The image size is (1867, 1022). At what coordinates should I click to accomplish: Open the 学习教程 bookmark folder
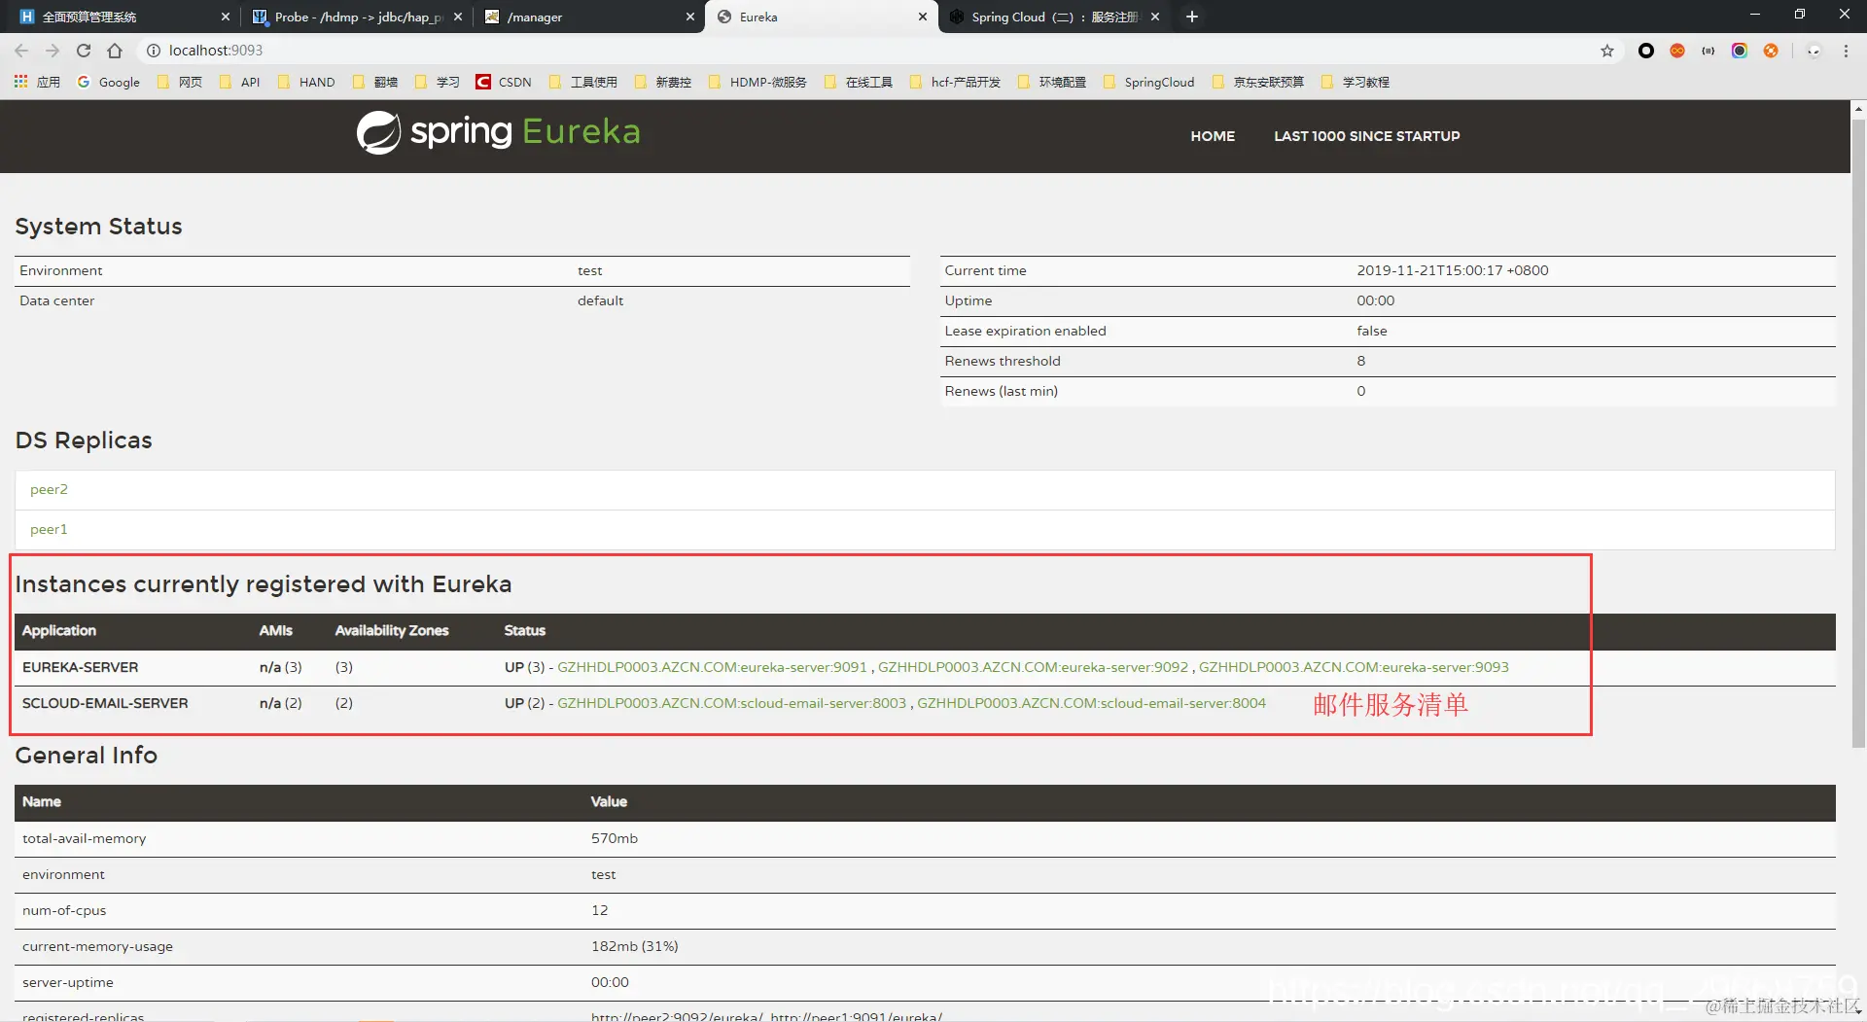[1356, 82]
